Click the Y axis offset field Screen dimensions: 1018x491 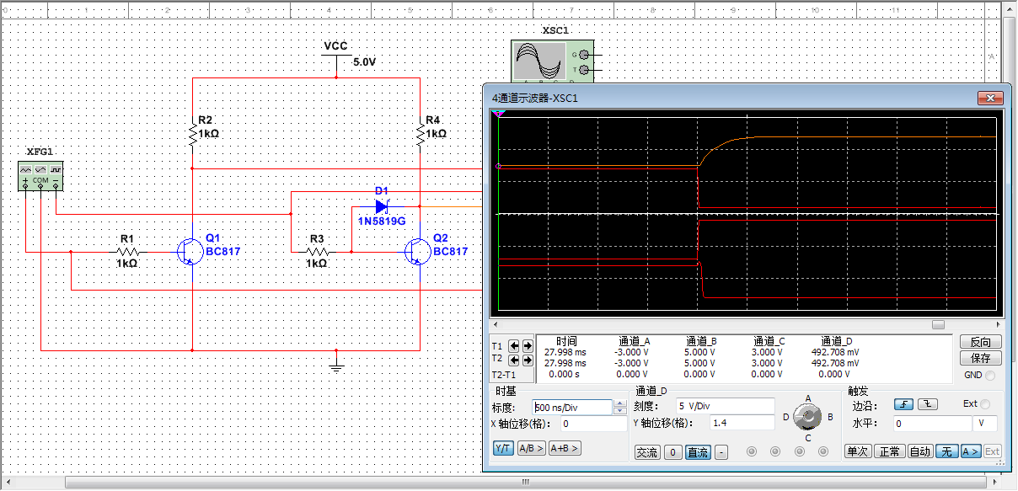742,422
